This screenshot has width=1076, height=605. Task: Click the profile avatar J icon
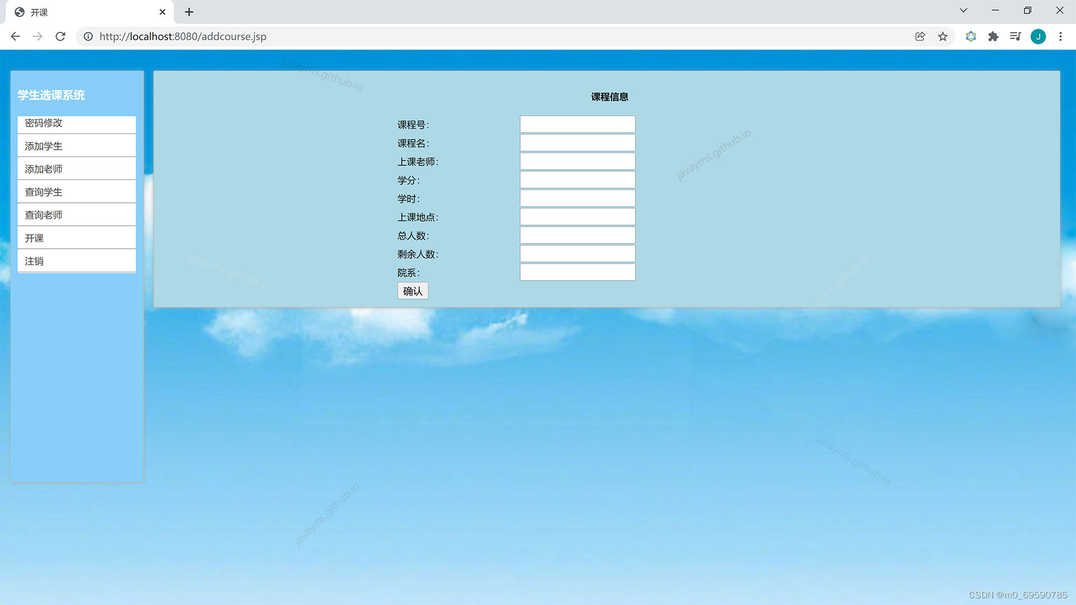pyautogui.click(x=1038, y=36)
